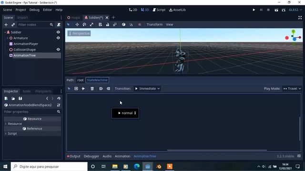Image resolution: width=305 pixels, height=171 pixels.
Task: Expand the Armature tree node
Action: pos(8,38)
